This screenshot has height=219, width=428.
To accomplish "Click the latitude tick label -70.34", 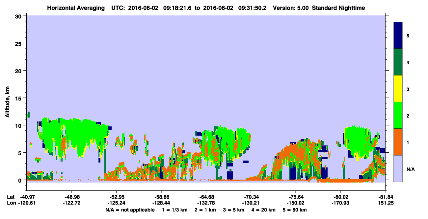I will (x=251, y=197).
